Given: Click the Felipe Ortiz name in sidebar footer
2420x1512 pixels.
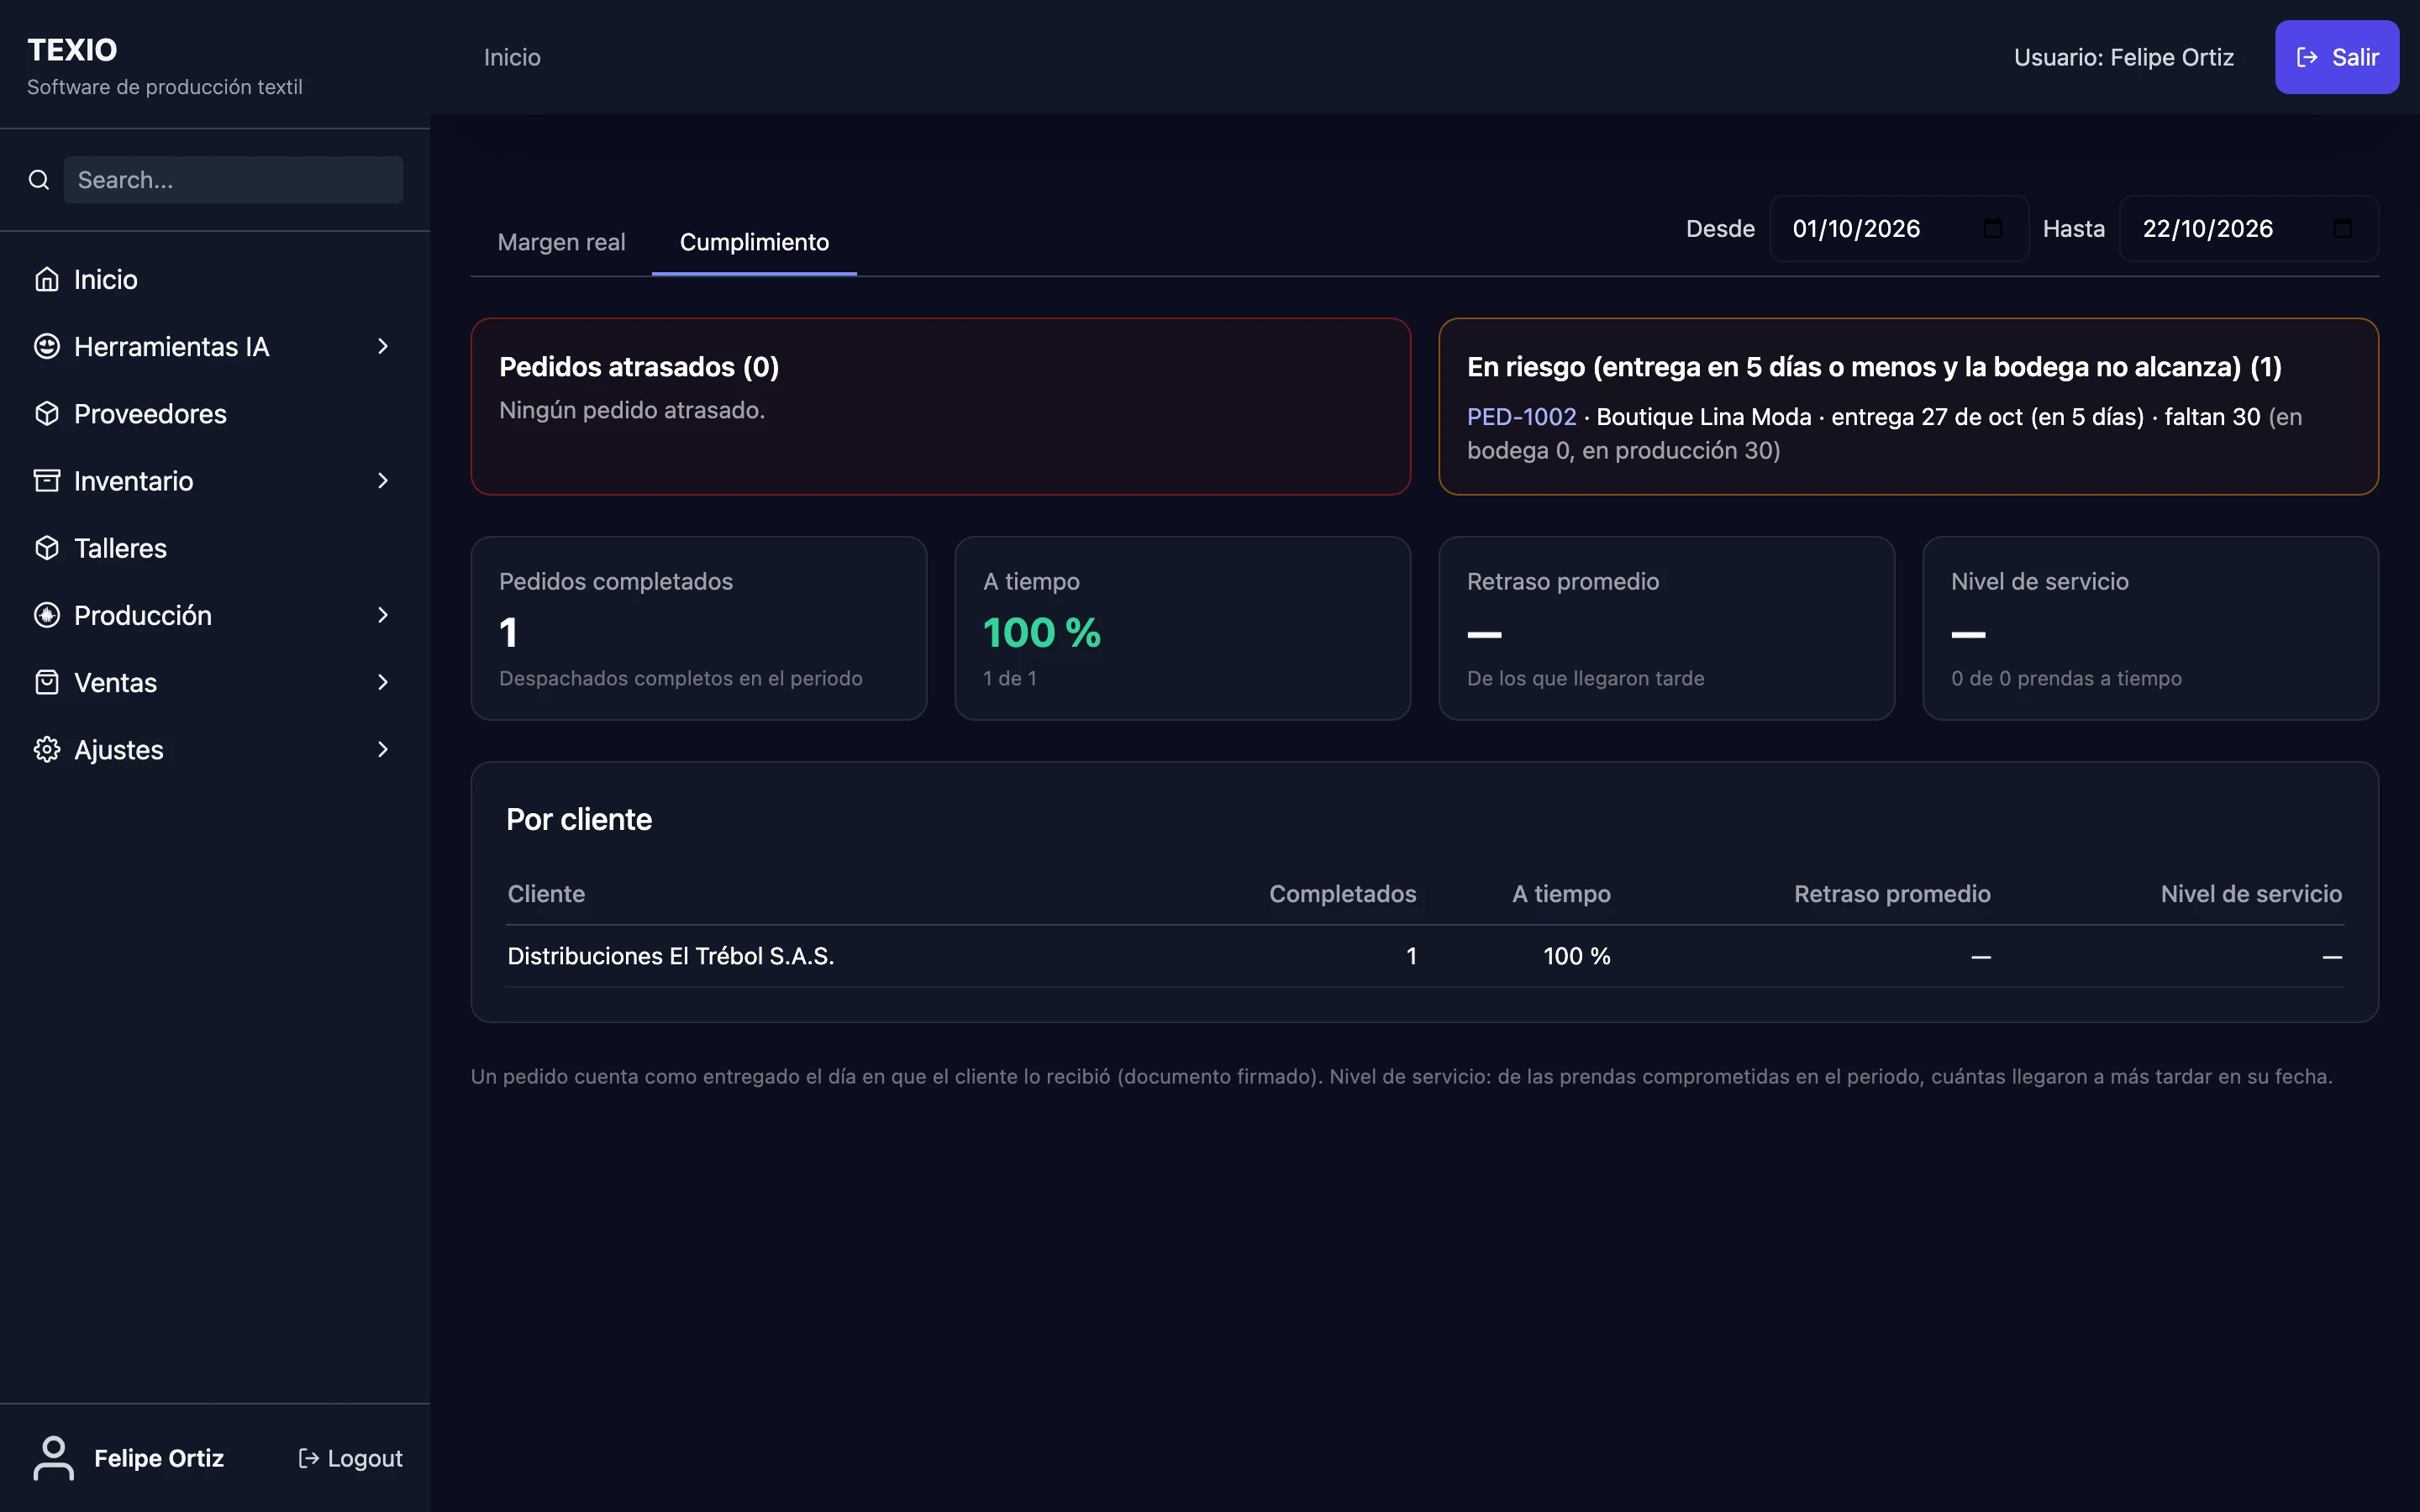Looking at the screenshot, I should pos(159,1458).
